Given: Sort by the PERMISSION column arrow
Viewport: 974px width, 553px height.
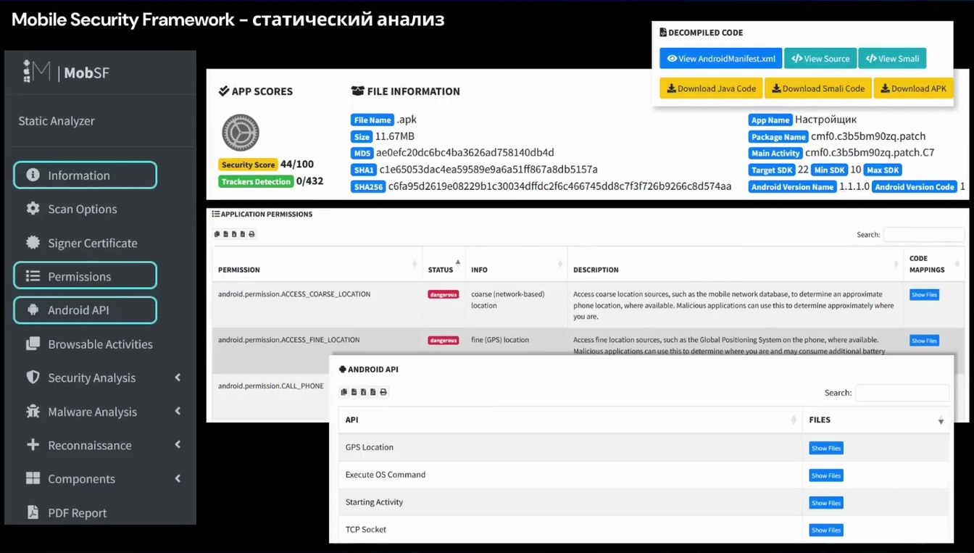Looking at the screenshot, I should pyautogui.click(x=415, y=265).
